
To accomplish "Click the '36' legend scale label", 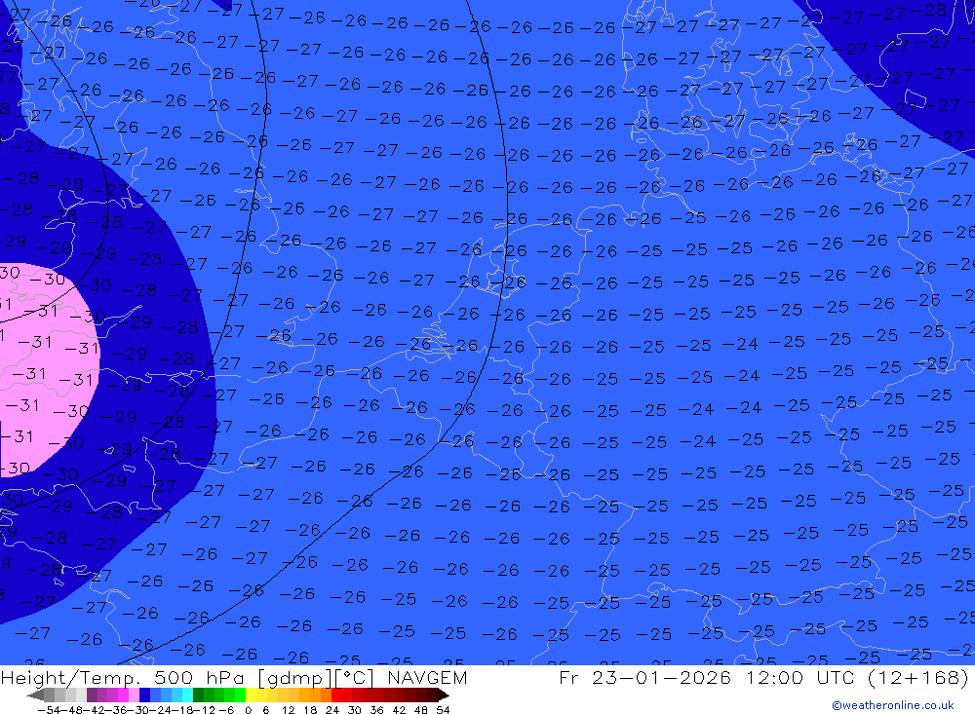I will [x=376, y=710].
